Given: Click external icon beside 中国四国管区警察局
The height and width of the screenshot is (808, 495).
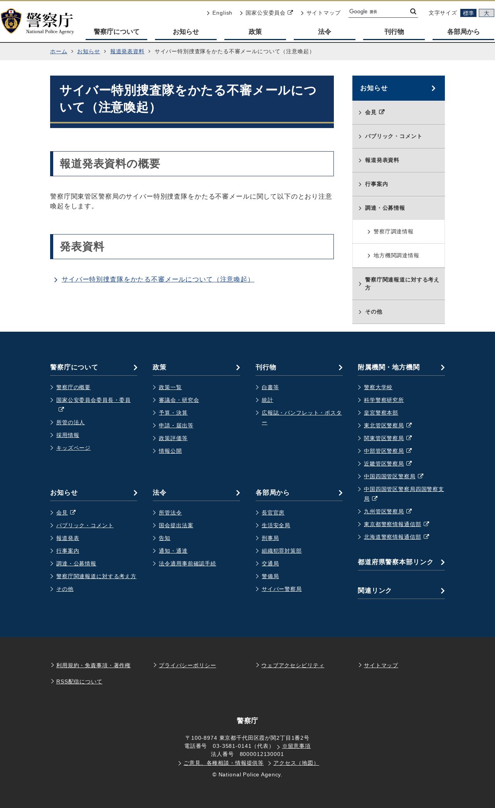Looking at the screenshot, I should click(421, 476).
